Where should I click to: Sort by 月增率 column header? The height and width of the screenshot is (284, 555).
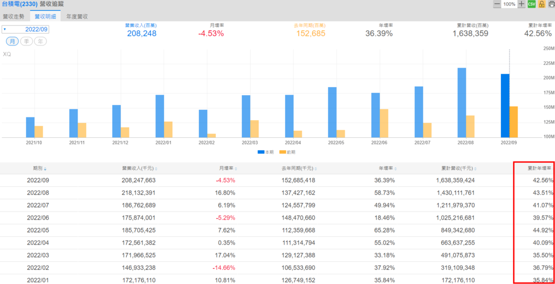(229, 169)
